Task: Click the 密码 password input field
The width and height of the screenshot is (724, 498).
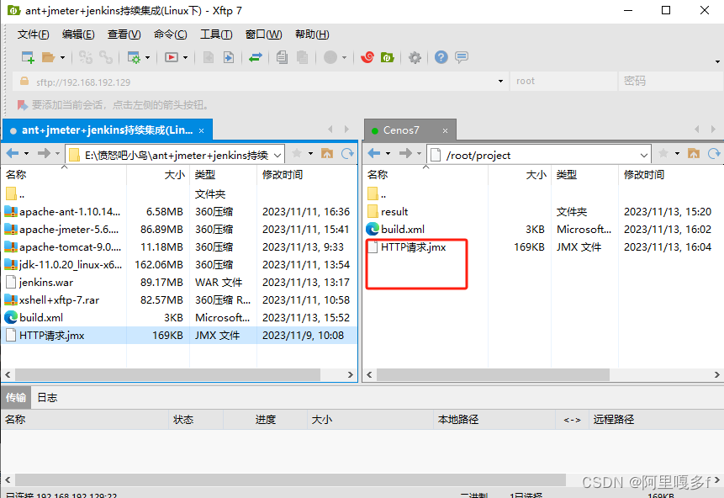Action: 664,82
